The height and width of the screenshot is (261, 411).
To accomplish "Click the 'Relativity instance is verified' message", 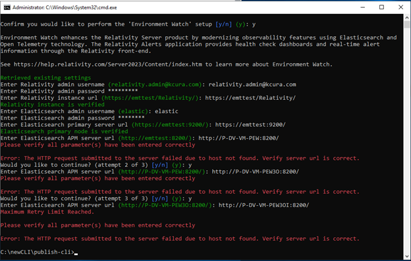I will point(53,105).
